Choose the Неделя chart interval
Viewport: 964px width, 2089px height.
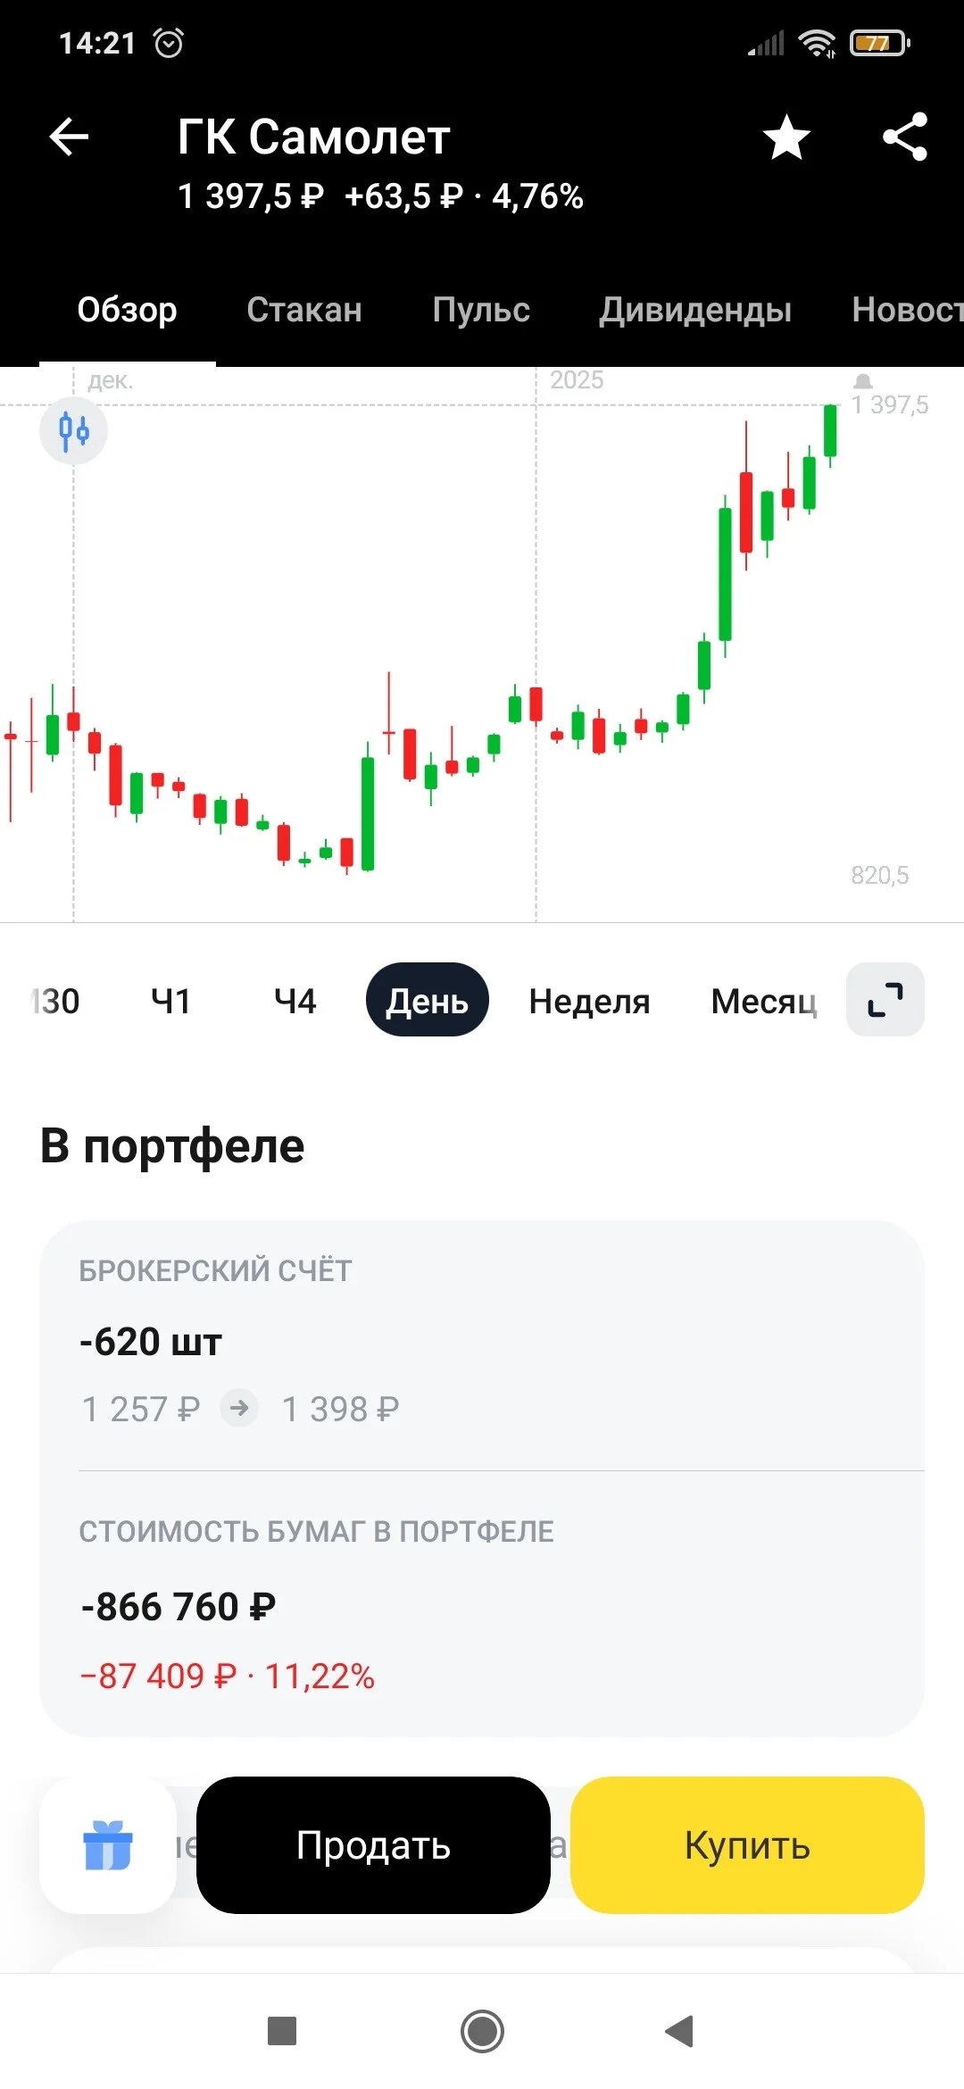589,1001
